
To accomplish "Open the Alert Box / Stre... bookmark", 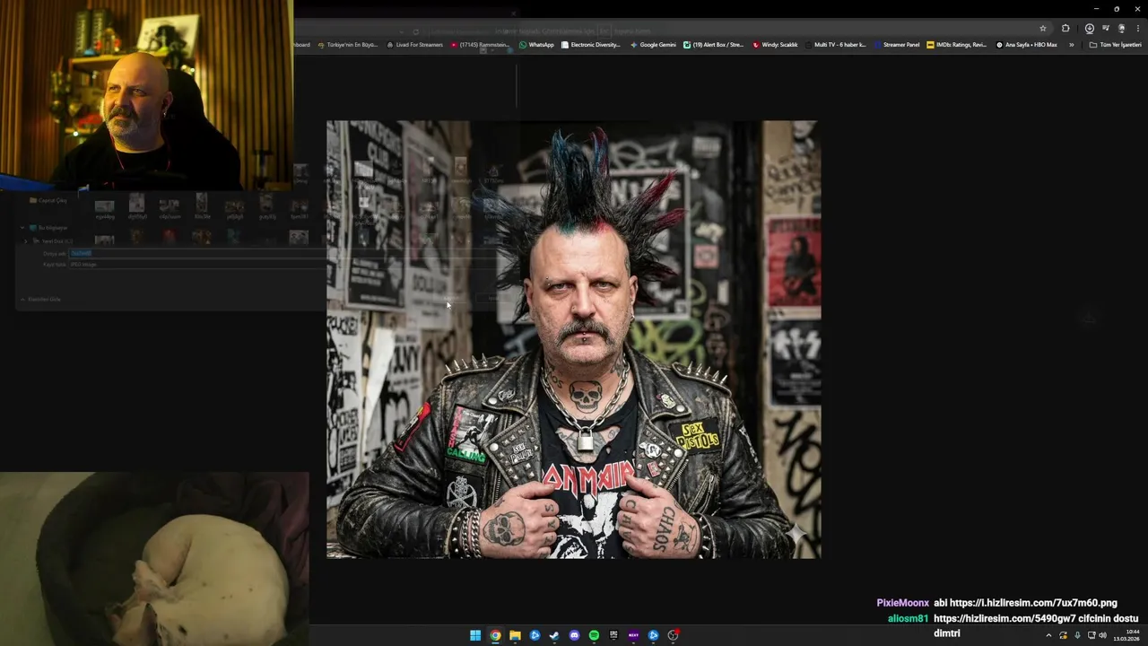I will [713, 45].
